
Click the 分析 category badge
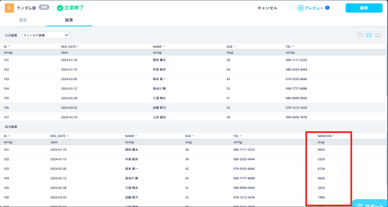point(44,7)
